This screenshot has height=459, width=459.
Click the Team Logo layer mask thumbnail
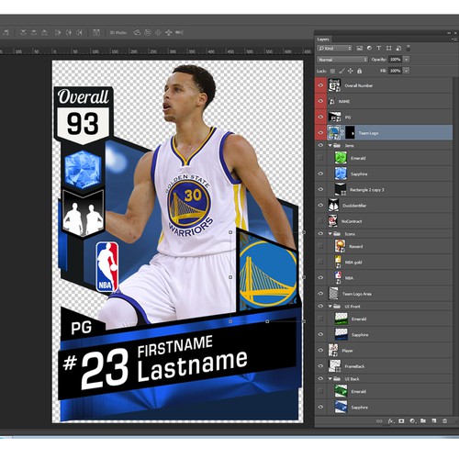(x=350, y=133)
